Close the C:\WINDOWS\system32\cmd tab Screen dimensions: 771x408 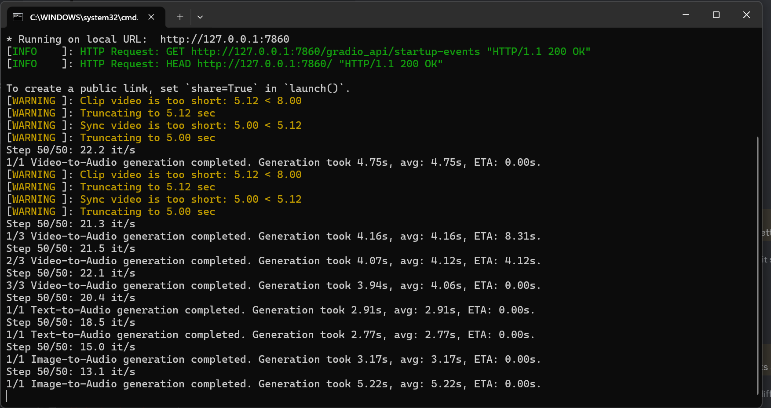tap(151, 17)
